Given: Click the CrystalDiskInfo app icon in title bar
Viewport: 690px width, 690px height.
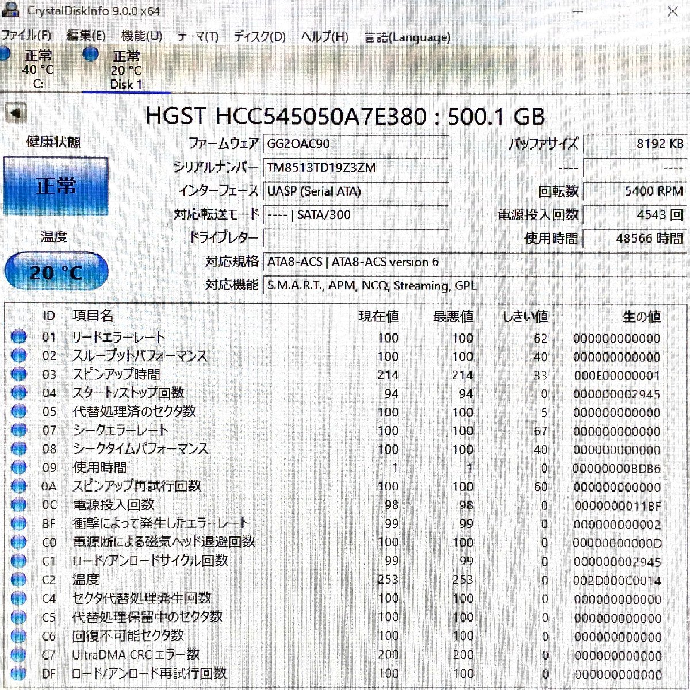Looking at the screenshot, I should [10, 10].
